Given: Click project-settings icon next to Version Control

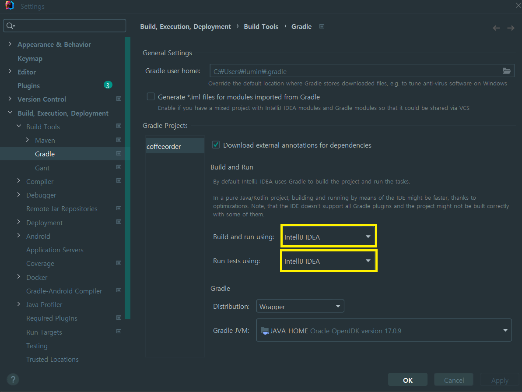Looking at the screenshot, I should click(x=119, y=99).
